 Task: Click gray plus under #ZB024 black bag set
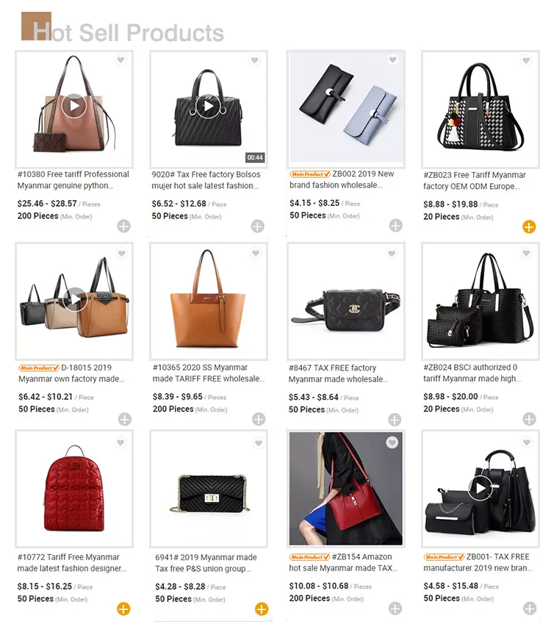pyautogui.click(x=530, y=419)
